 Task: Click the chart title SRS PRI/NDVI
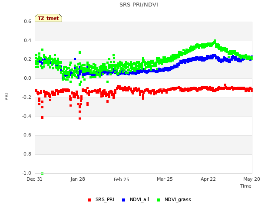(x=139, y=5)
